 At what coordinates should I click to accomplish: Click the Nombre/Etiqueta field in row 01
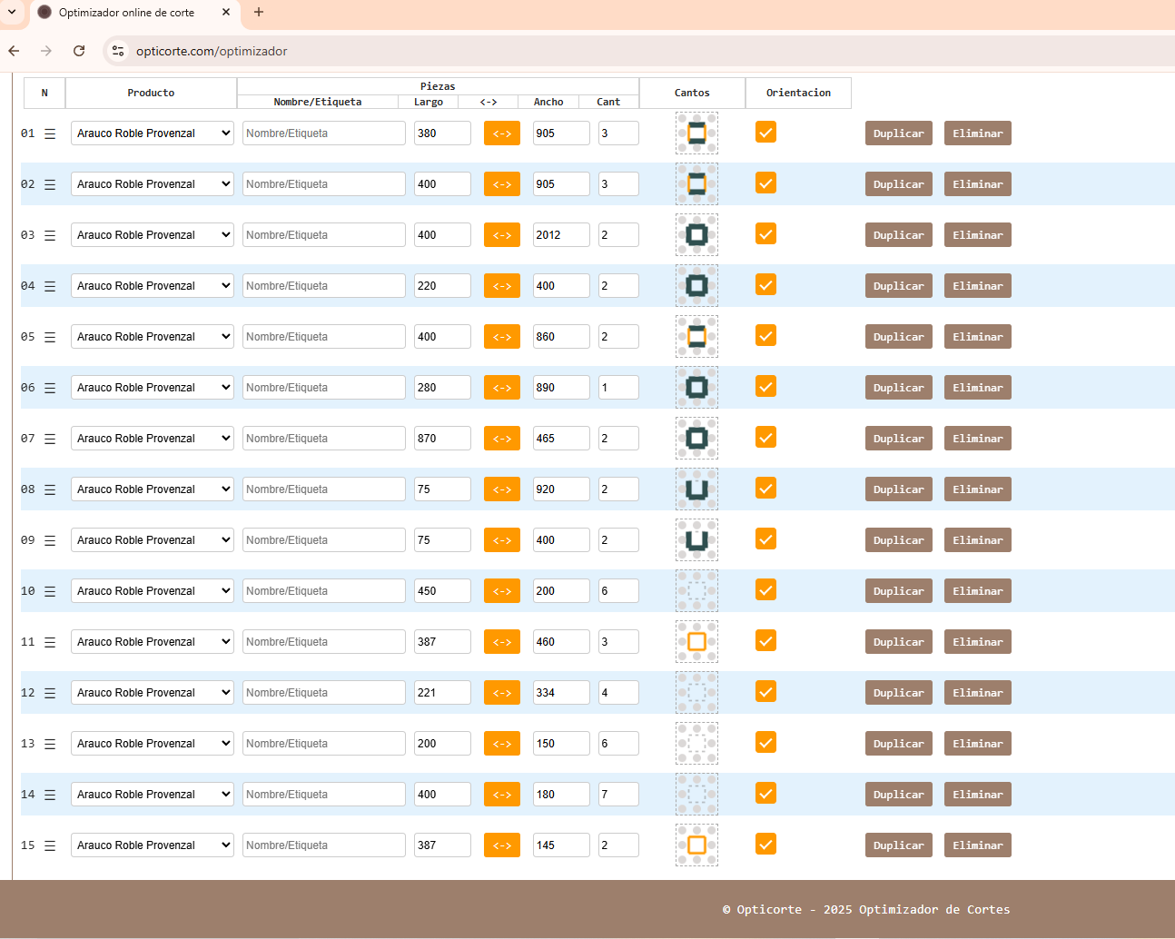pyautogui.click(x=323, y=133)
